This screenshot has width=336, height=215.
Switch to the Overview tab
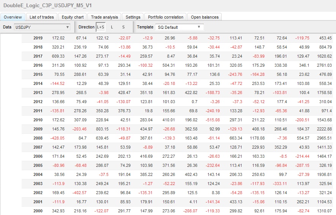click(13, 17)
